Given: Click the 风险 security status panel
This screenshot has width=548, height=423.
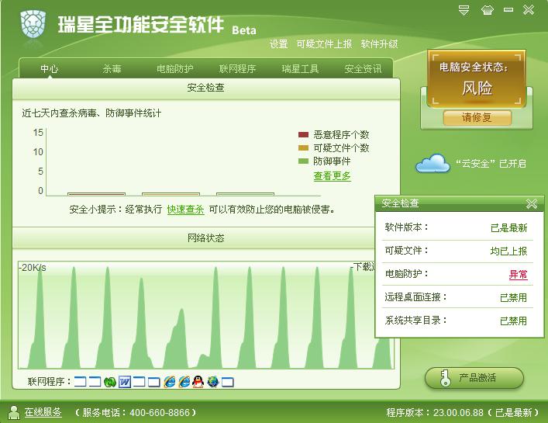Looking at the screenshot, I should (477, 79).
